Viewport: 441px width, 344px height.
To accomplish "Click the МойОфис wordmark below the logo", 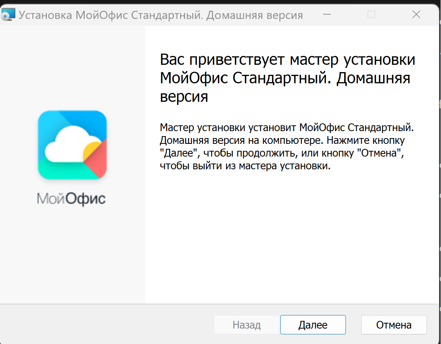I will [x=72, y=199].
